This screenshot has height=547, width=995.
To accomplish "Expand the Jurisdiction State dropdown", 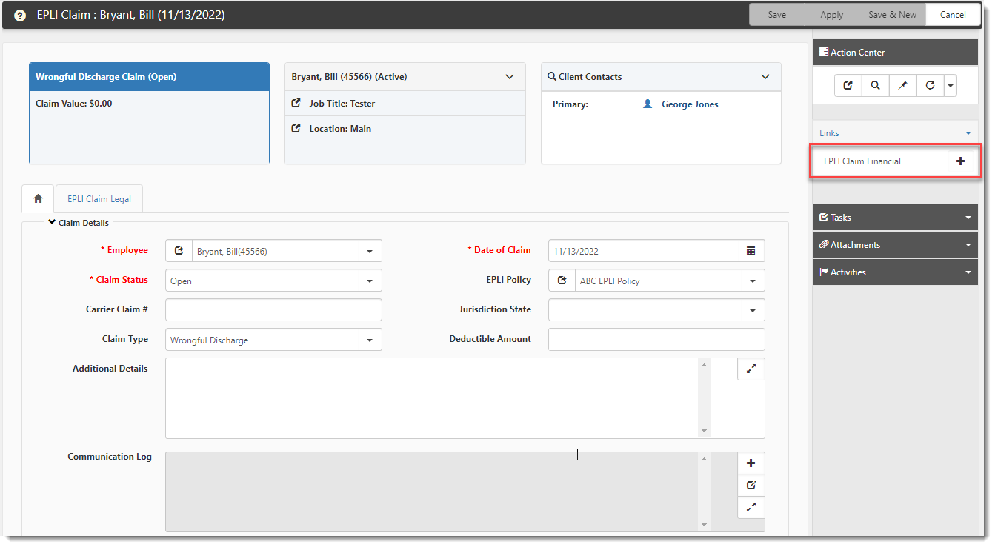I will coord(755,309).
